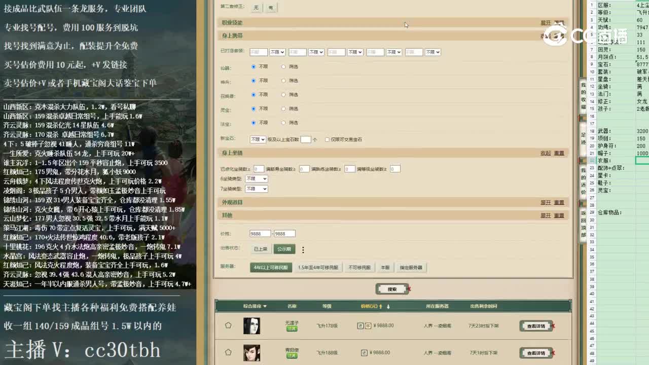Click the 搜索 search button
Viewport: 649px width, 365px height.
pyautogui.click(x=391, y=288)
